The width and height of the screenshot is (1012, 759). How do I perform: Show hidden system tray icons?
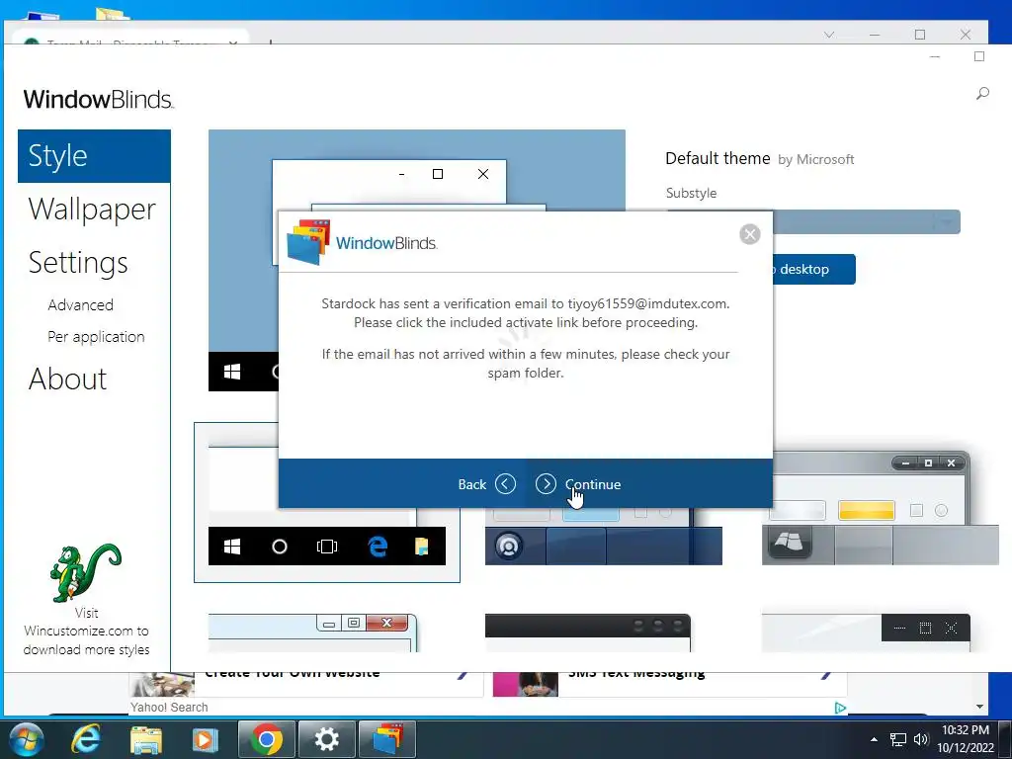874,739
